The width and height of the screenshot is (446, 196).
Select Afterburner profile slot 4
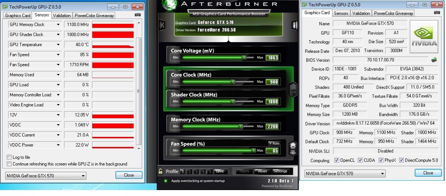(203, 171)
